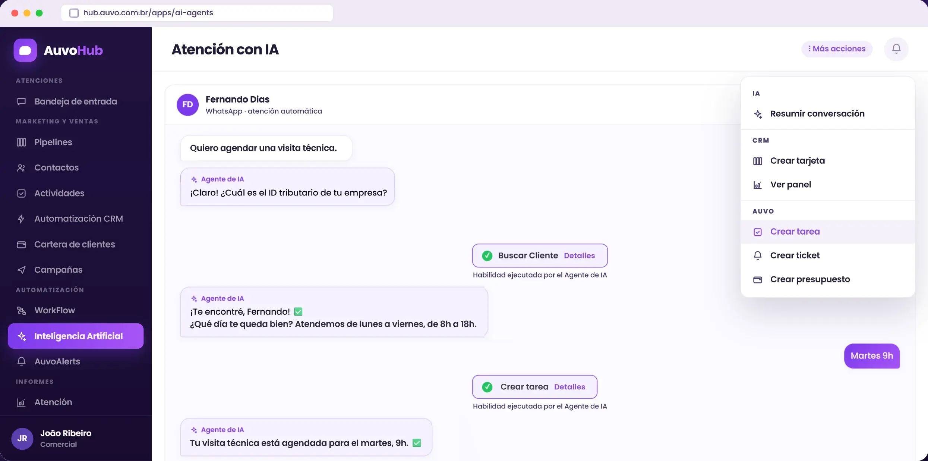The width and height of the screenshot is (928, 461).
Task: Click the Martes 9h message bubble
Action: 872,356
